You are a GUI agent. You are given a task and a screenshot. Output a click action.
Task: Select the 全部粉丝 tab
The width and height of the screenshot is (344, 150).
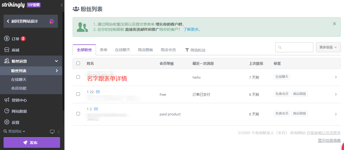pyautogui.click(x=84, y=50)
